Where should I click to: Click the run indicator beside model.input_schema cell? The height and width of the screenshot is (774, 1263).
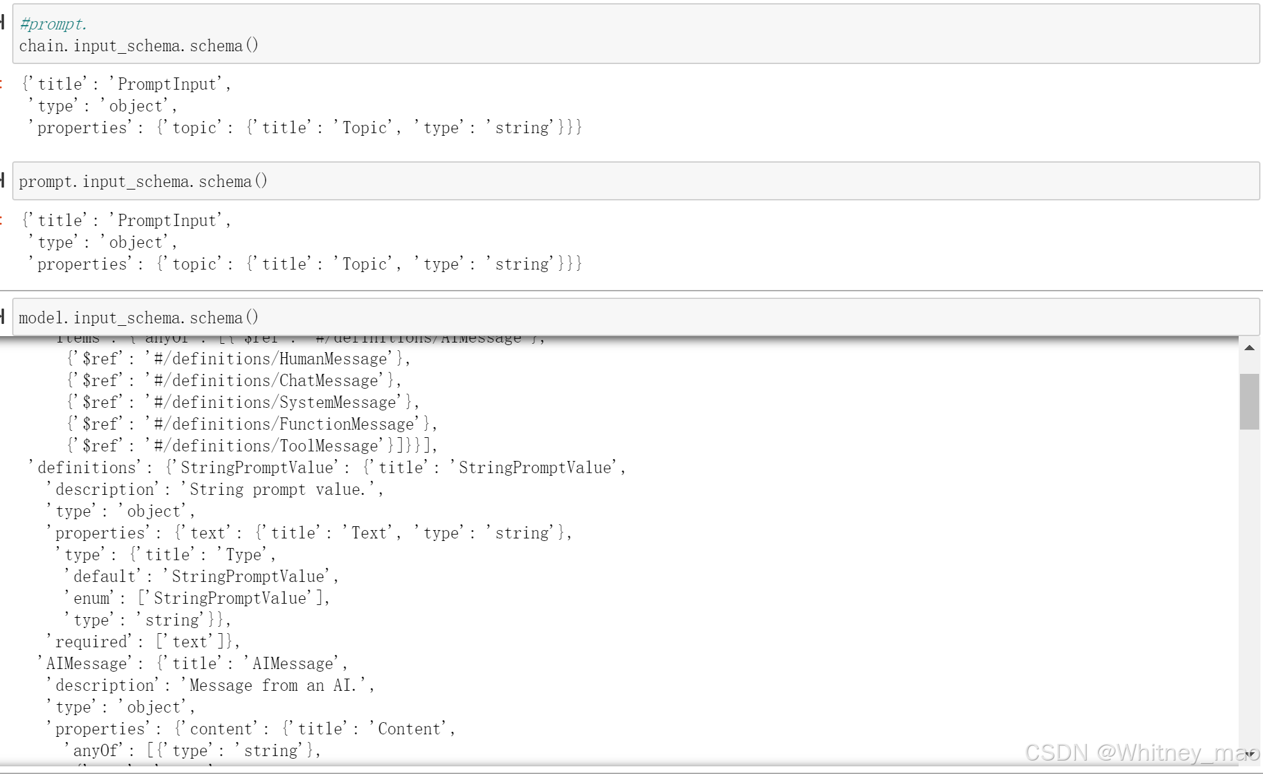3,316
